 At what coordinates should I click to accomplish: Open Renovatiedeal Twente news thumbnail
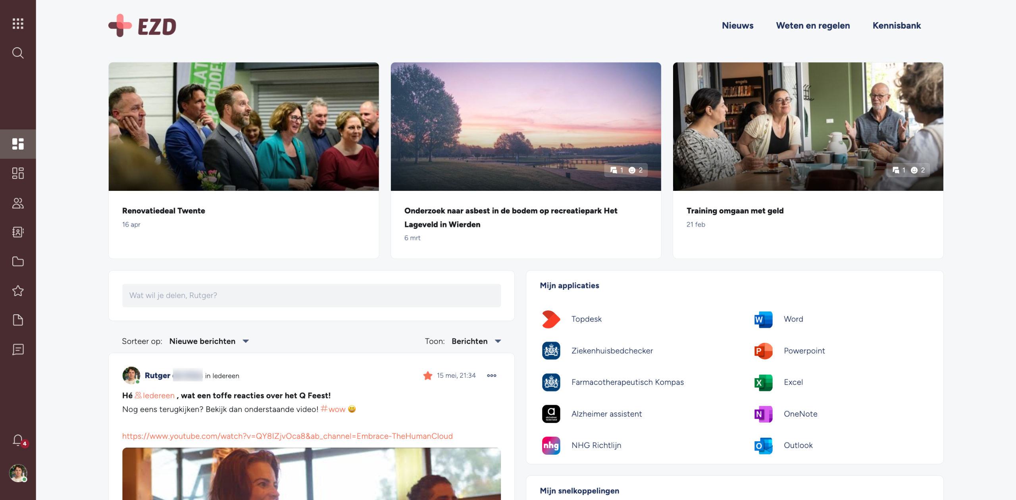point(243,127)
